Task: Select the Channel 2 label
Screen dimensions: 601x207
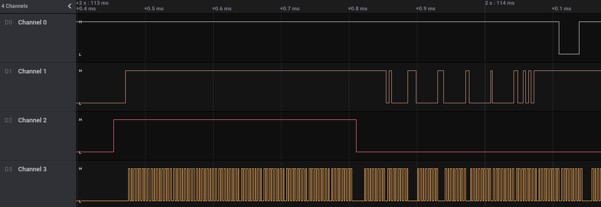Action: pos(32,120)
